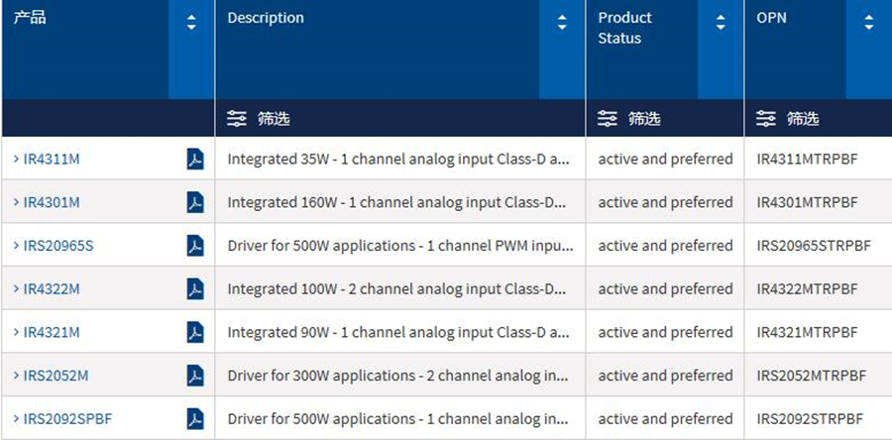Click 'active and preferred' status in IRS2052M row

[665, 376]
